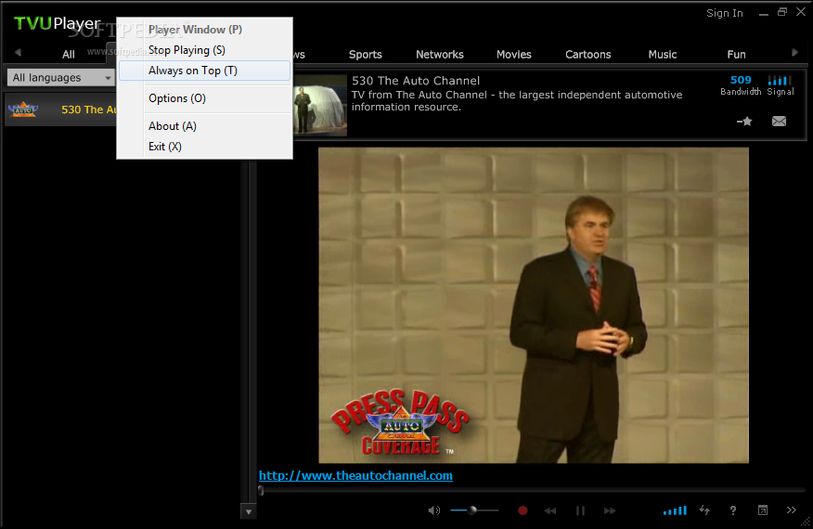
Task: Click the bottom signal bars icon
Action: 675,510
